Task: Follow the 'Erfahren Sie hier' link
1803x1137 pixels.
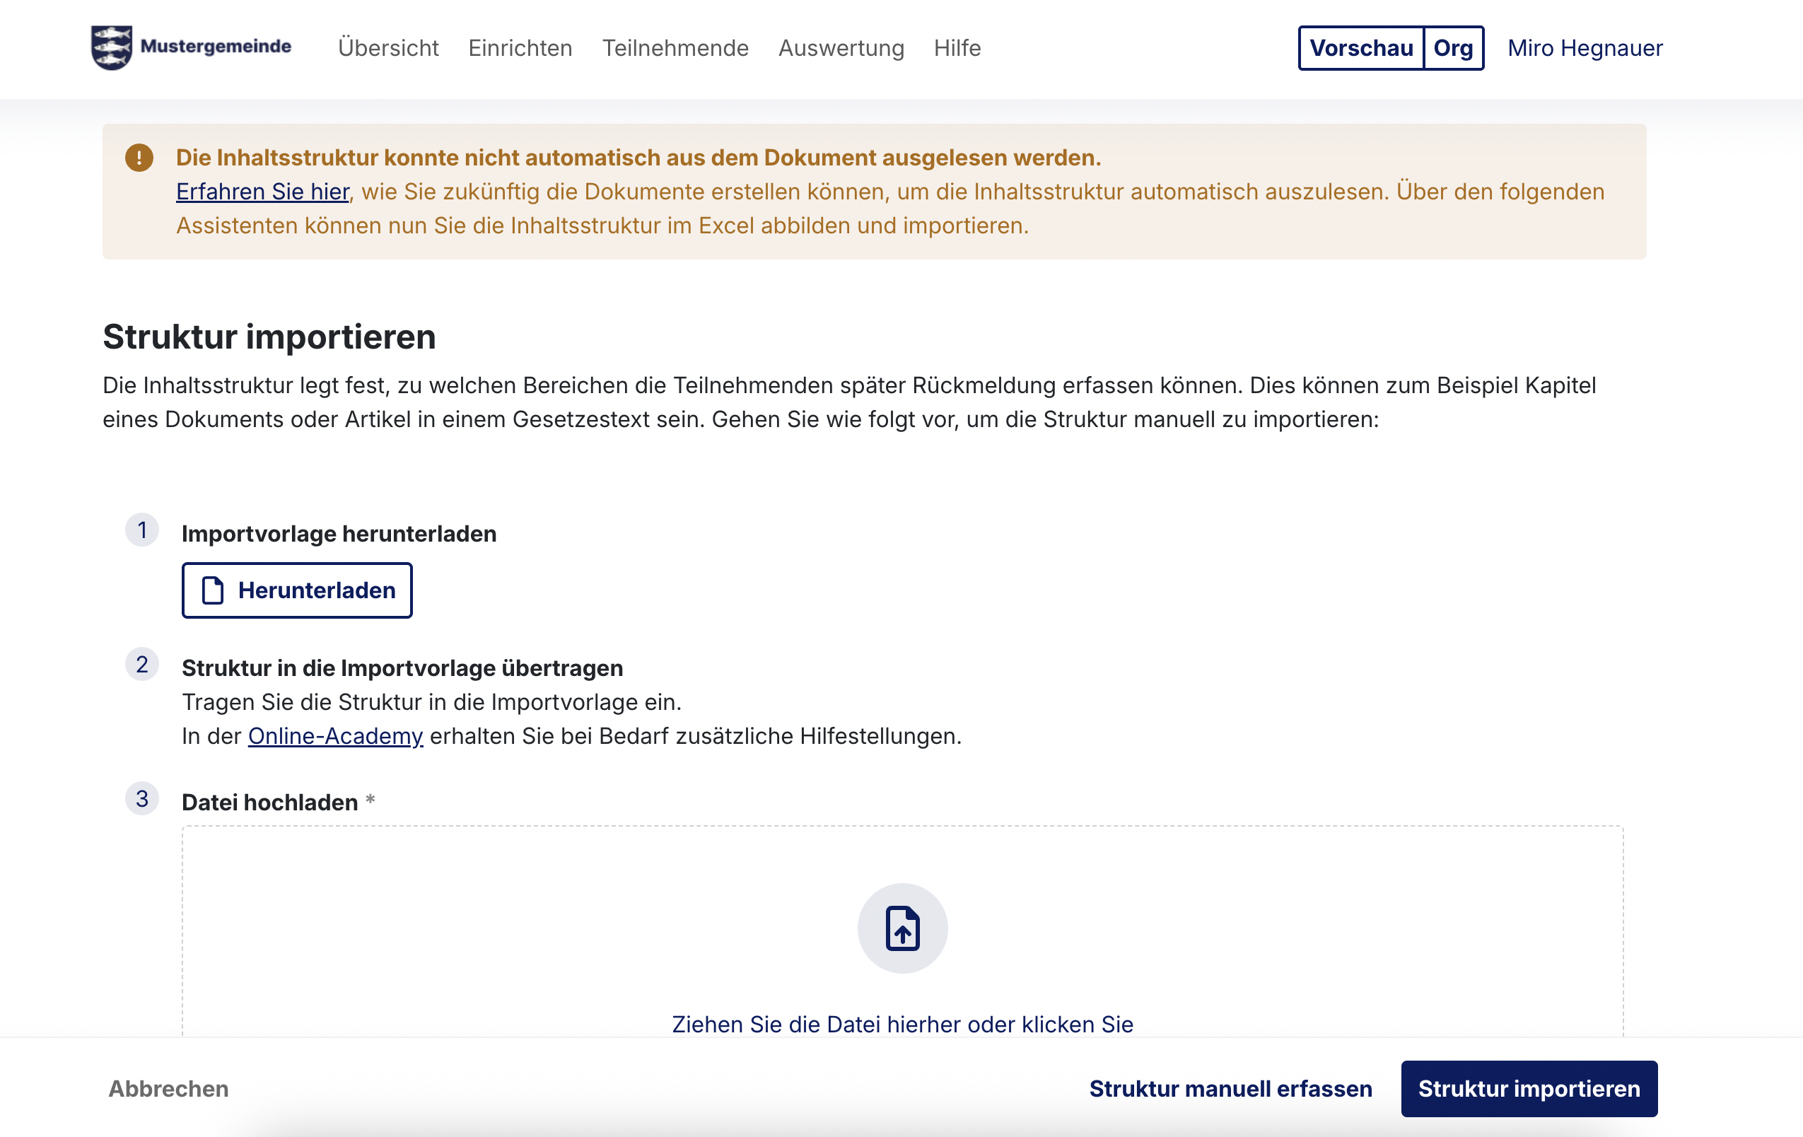Action: click(x=263, y=192)
